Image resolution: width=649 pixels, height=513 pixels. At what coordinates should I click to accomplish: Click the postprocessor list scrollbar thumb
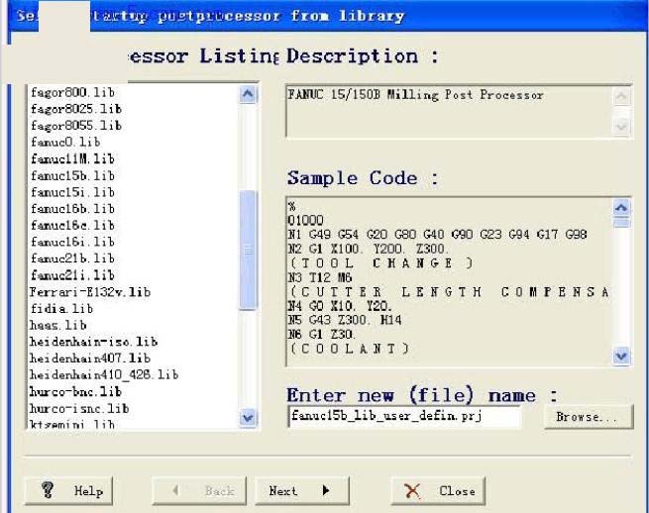pos(248,250)
